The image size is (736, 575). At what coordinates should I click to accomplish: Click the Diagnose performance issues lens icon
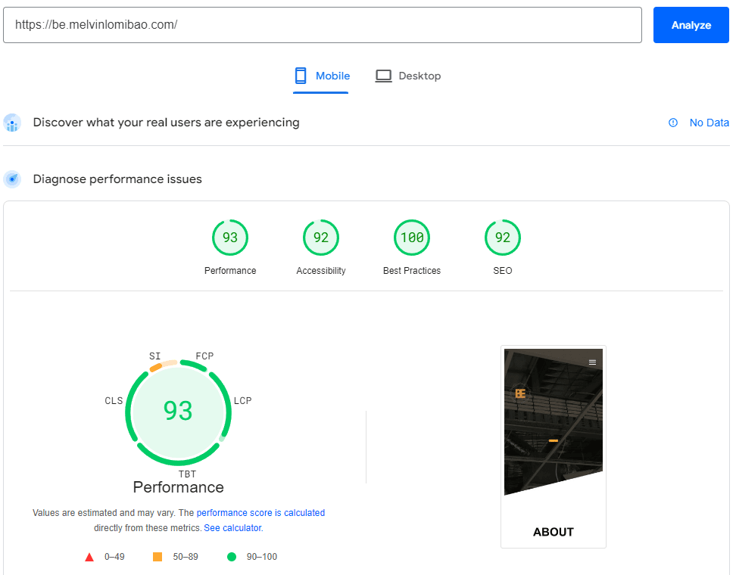(x=12, y=179)
